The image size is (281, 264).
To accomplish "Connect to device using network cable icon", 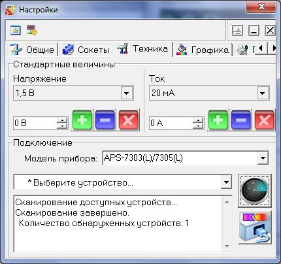I will (255, 227).
